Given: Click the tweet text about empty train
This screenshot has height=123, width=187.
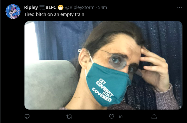Looking at the screenshot, I should point(54,14).
